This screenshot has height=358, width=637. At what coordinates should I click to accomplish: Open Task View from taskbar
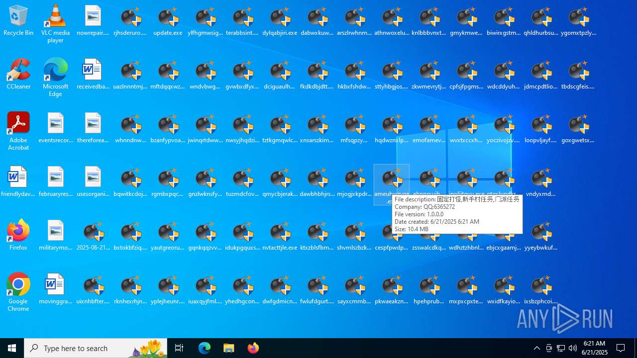click(179, 348)
